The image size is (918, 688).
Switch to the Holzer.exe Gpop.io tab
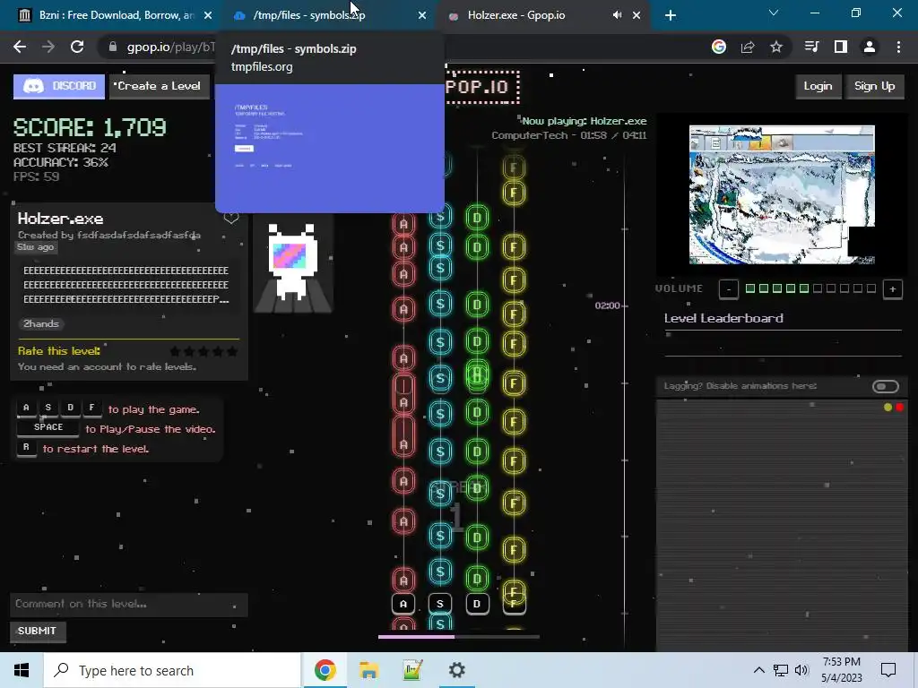(527, 15)
